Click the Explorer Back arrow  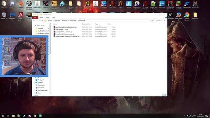[x=34, y=21]
